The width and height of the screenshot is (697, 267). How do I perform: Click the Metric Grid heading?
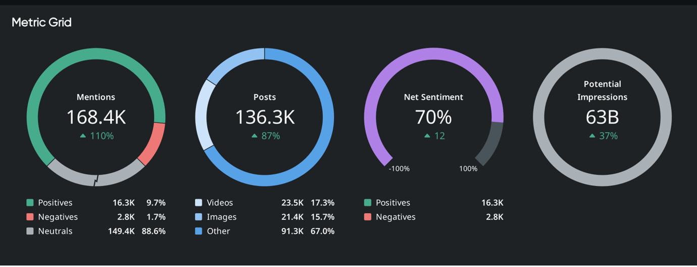(x=41, y=22)
